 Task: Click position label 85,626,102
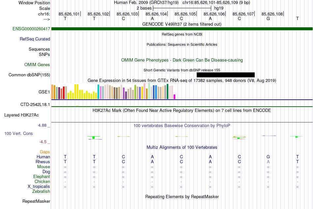click(x=98, y=14)
